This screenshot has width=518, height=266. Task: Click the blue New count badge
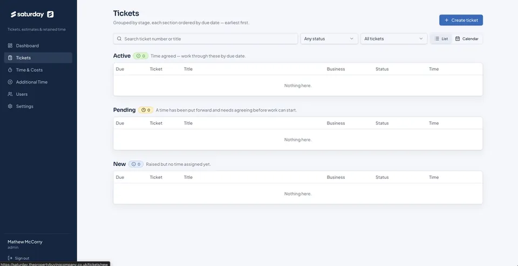(136, 164)
